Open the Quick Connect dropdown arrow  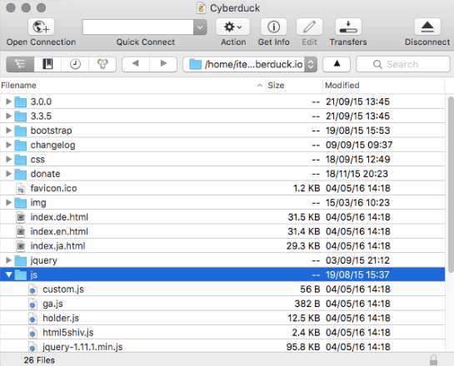tap(200, 27)
